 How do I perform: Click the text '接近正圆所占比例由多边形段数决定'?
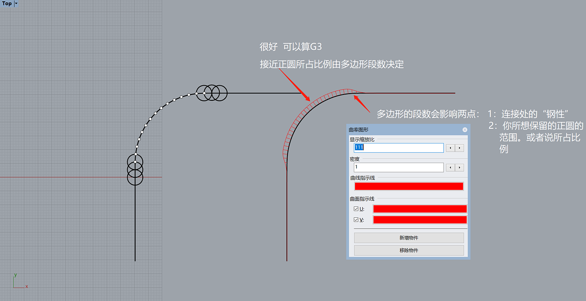pos(332,64)
